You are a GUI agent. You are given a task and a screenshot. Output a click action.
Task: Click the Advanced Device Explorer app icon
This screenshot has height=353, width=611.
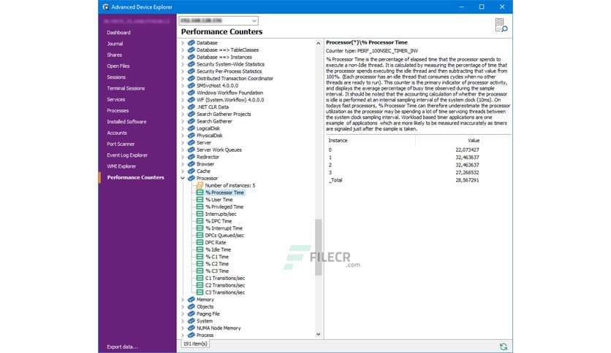[105, 7]
